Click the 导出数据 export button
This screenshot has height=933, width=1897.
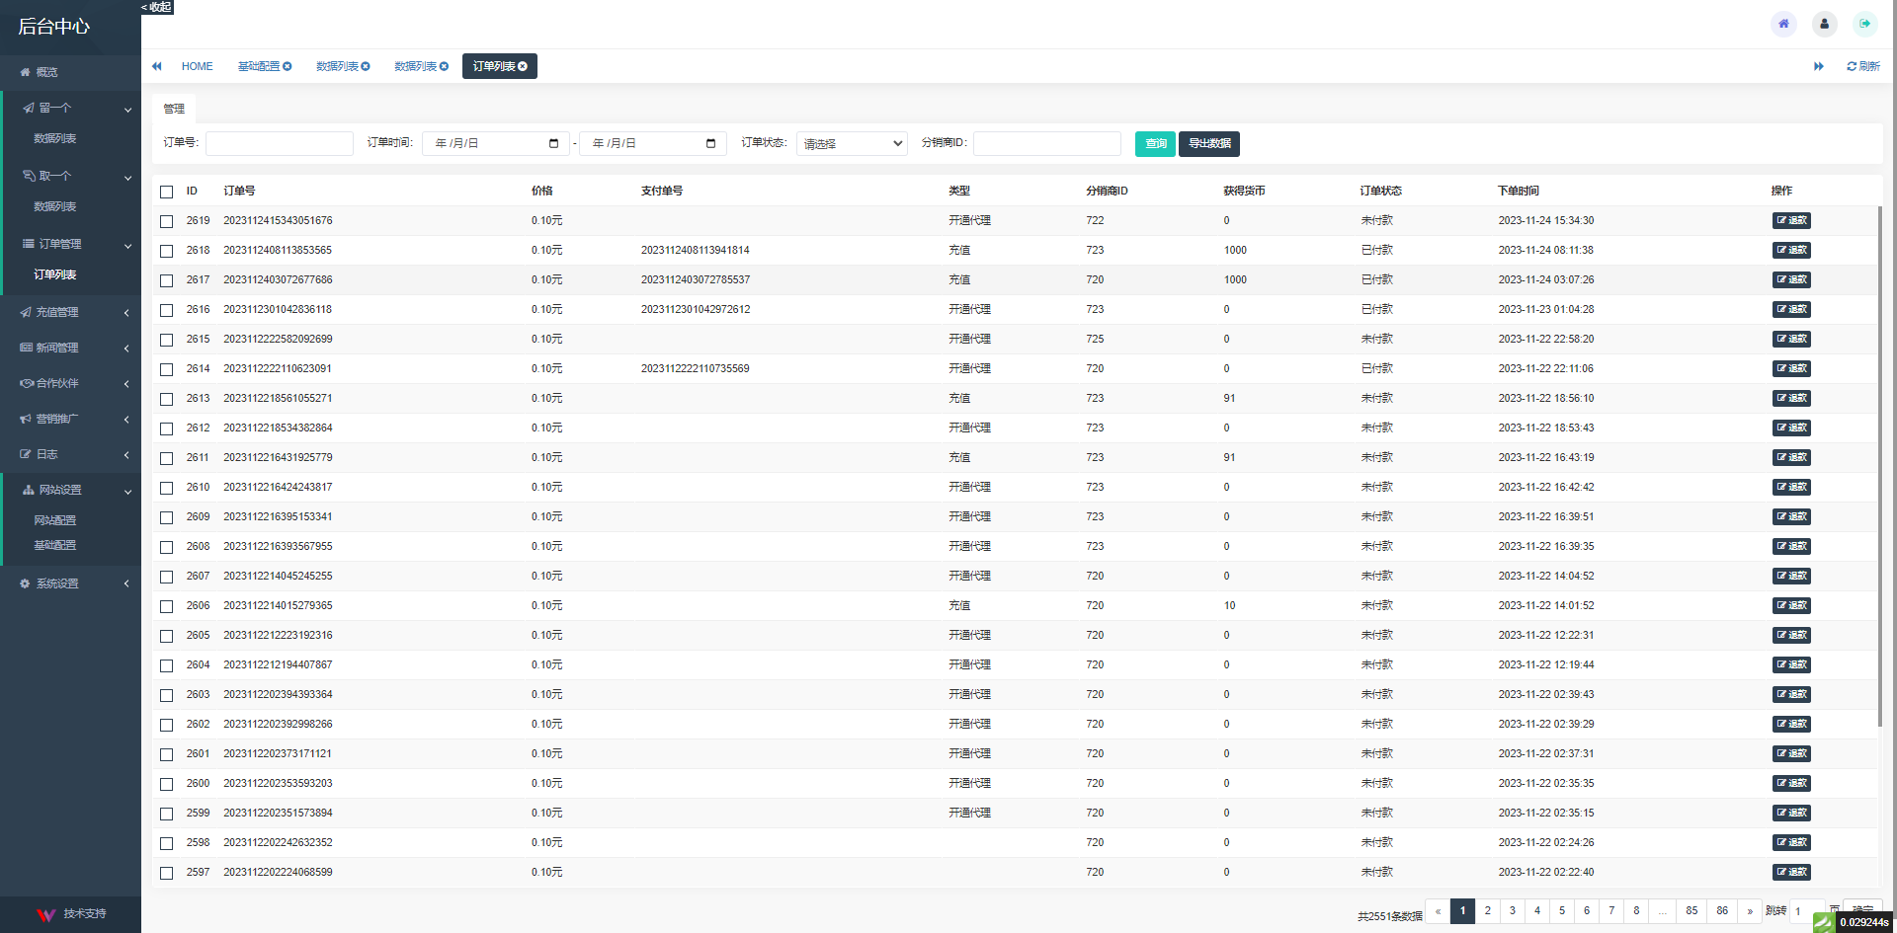tap(1208, 144)
